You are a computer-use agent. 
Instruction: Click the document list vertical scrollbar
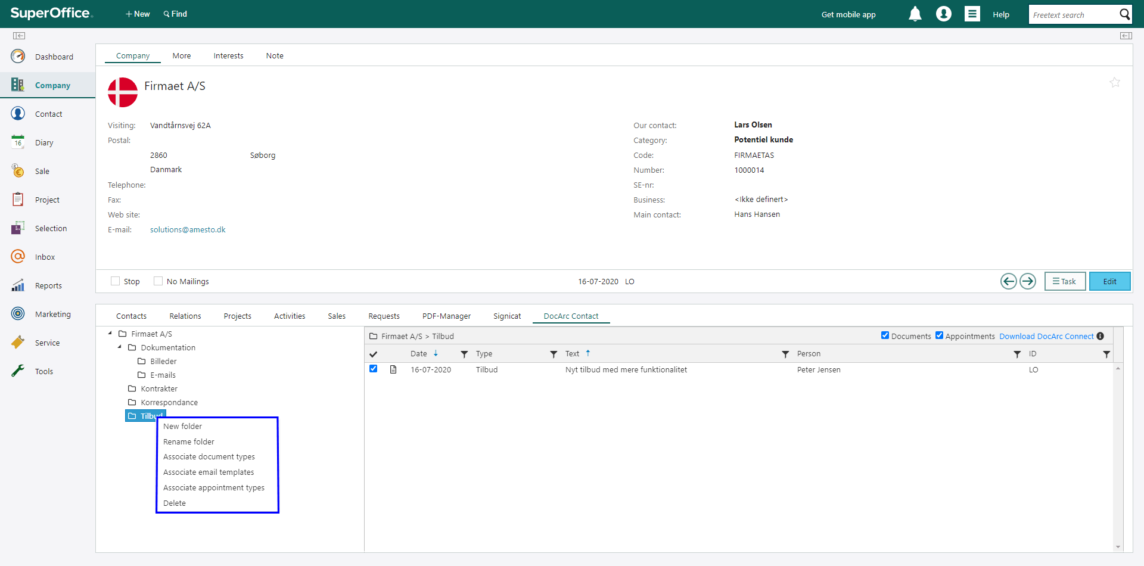tap(1118, 459)
